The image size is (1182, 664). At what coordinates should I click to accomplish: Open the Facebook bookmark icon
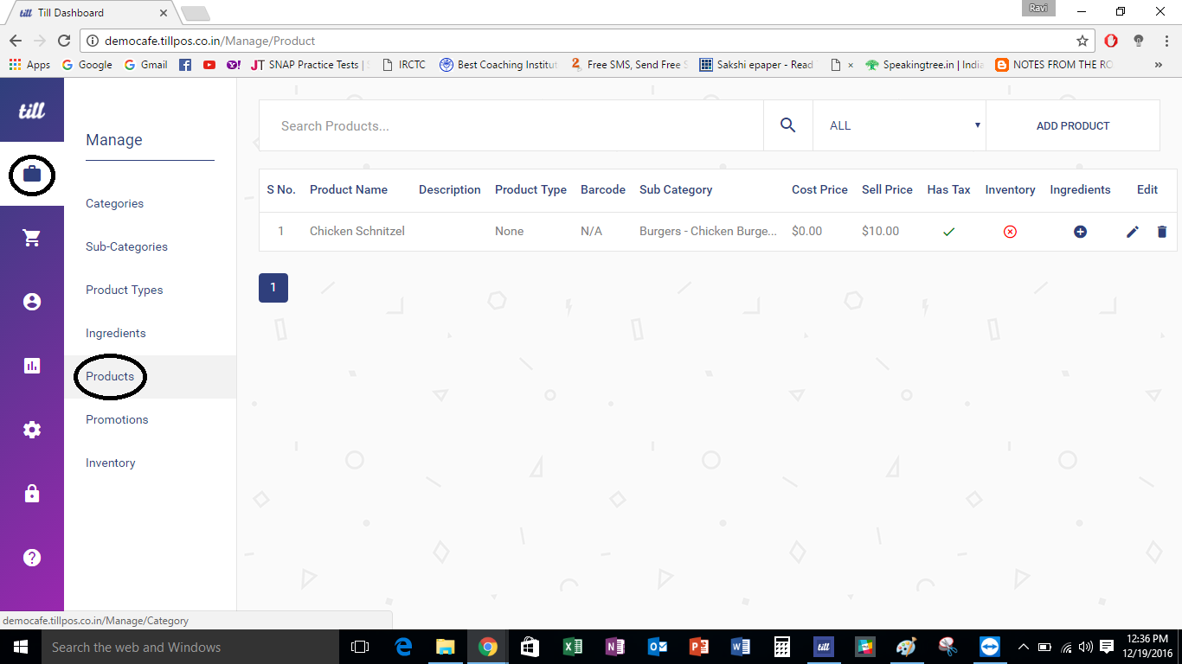click(x=185, y=65)
